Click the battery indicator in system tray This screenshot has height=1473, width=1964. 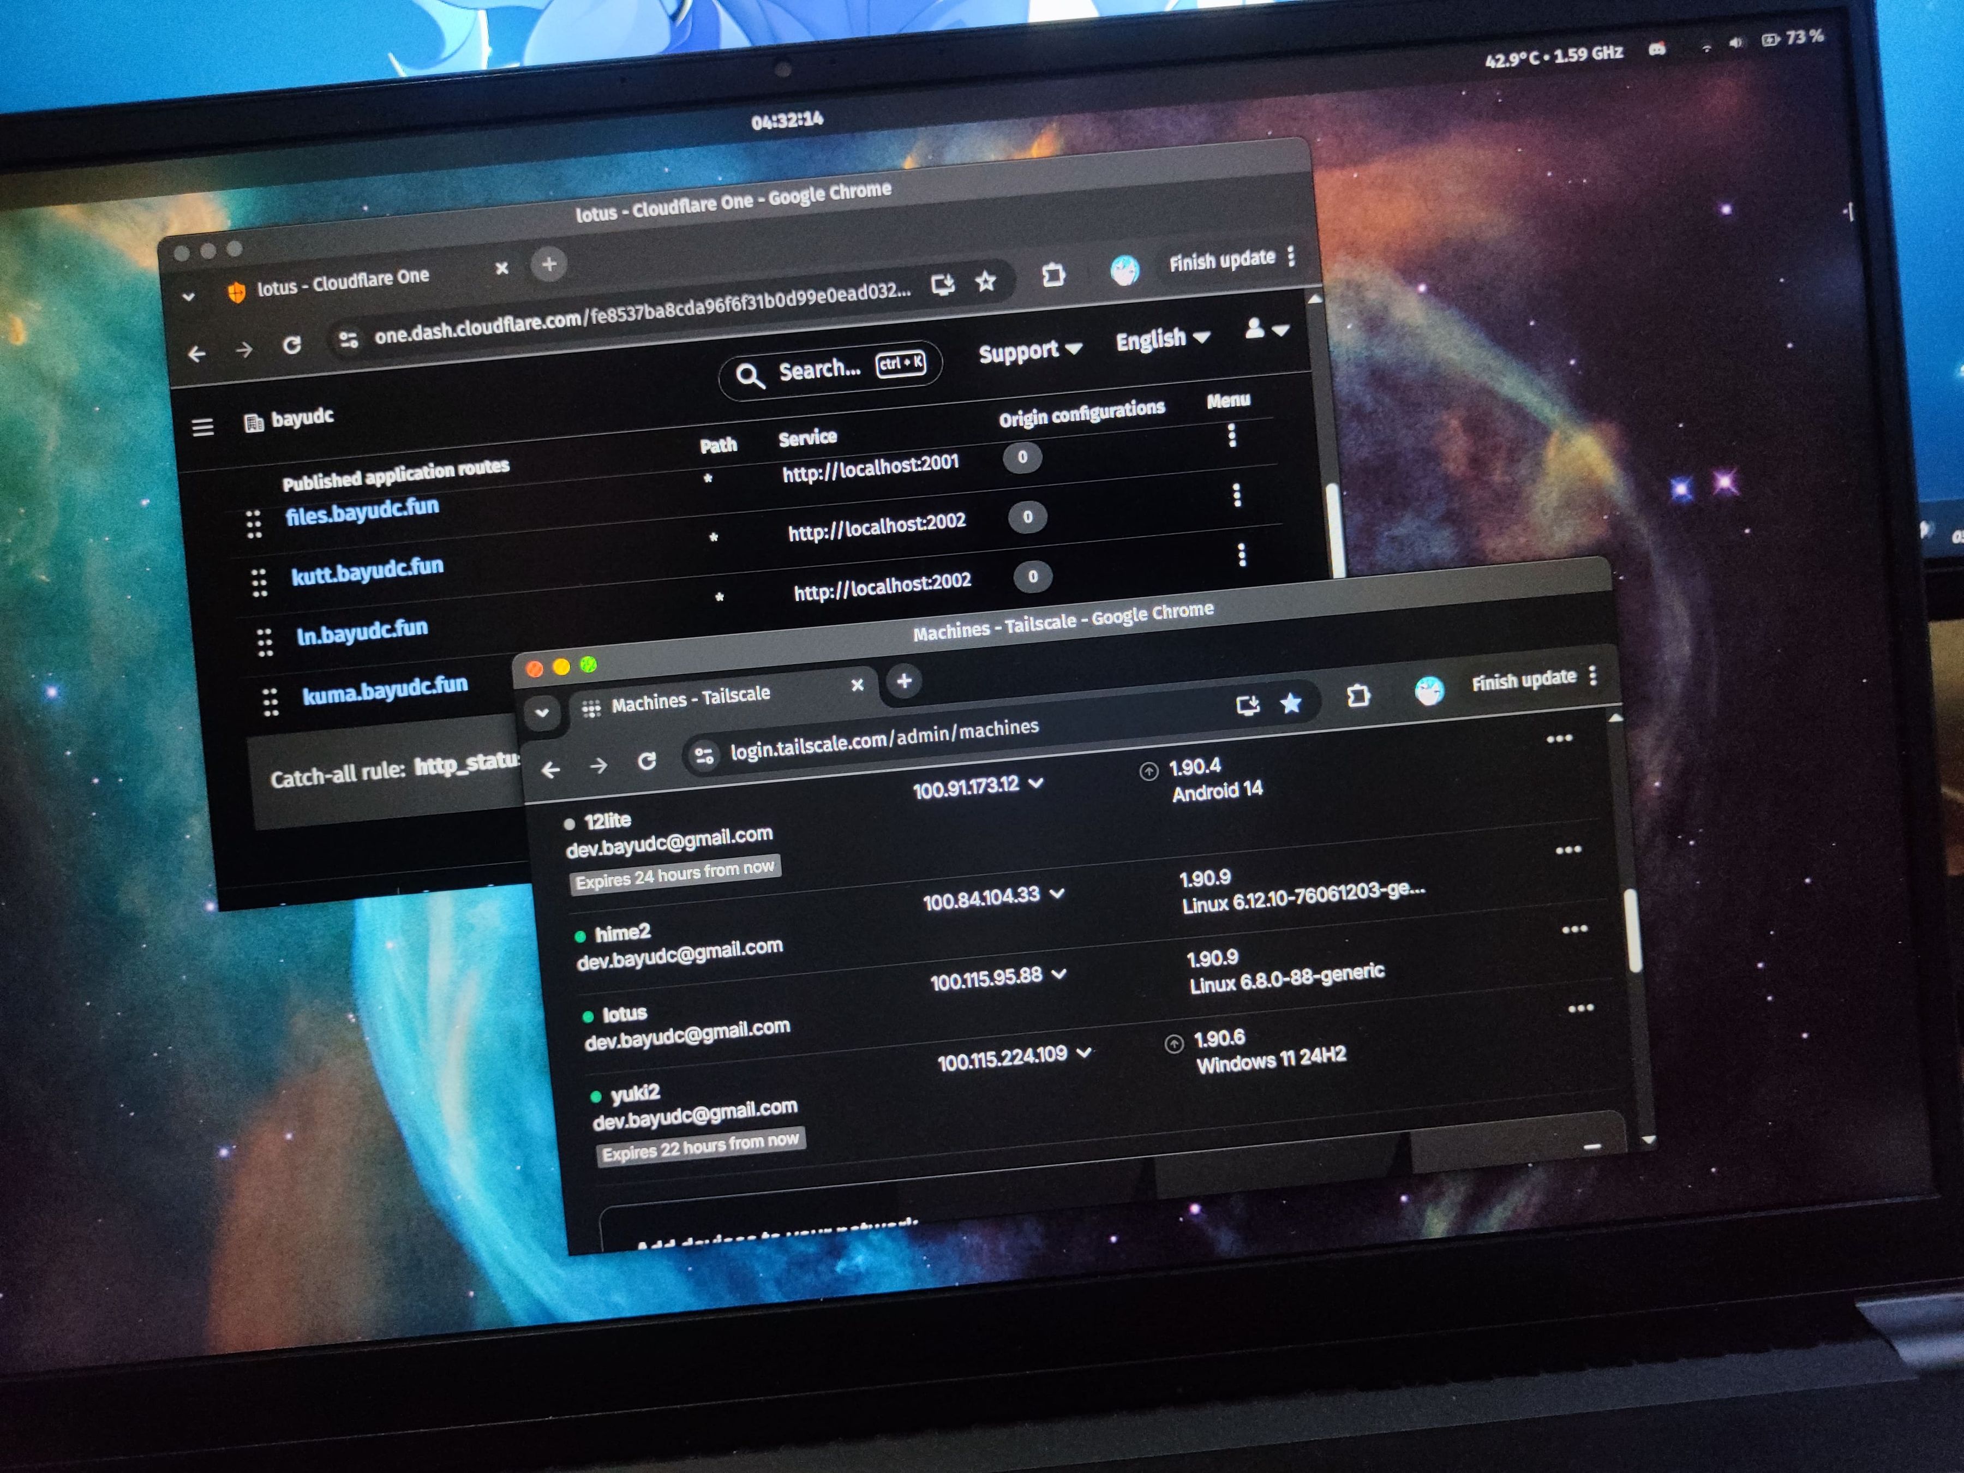point(1770,40)
